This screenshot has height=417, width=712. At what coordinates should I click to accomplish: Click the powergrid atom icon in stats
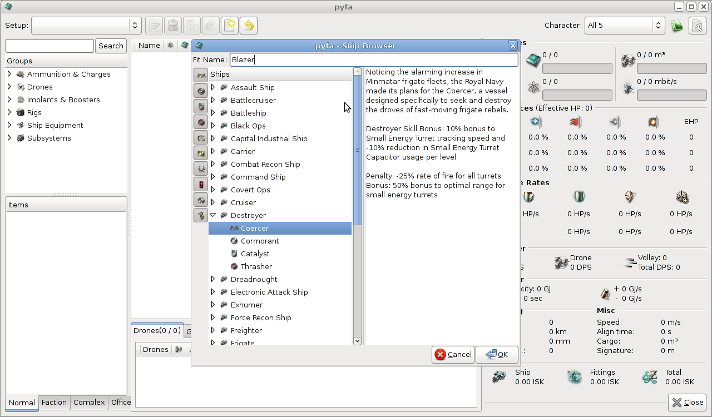pos(533,87)
